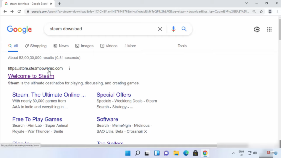
Task: Click in the steam download search field
Action: (102, 29)
